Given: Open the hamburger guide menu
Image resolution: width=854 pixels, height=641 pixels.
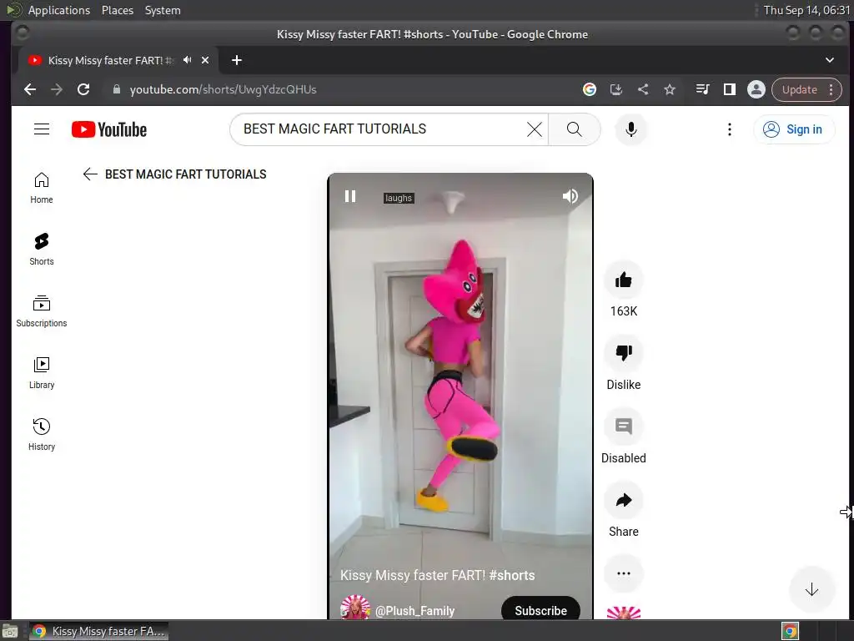Looking at the screenshot, I should click(x=42, y=129).
